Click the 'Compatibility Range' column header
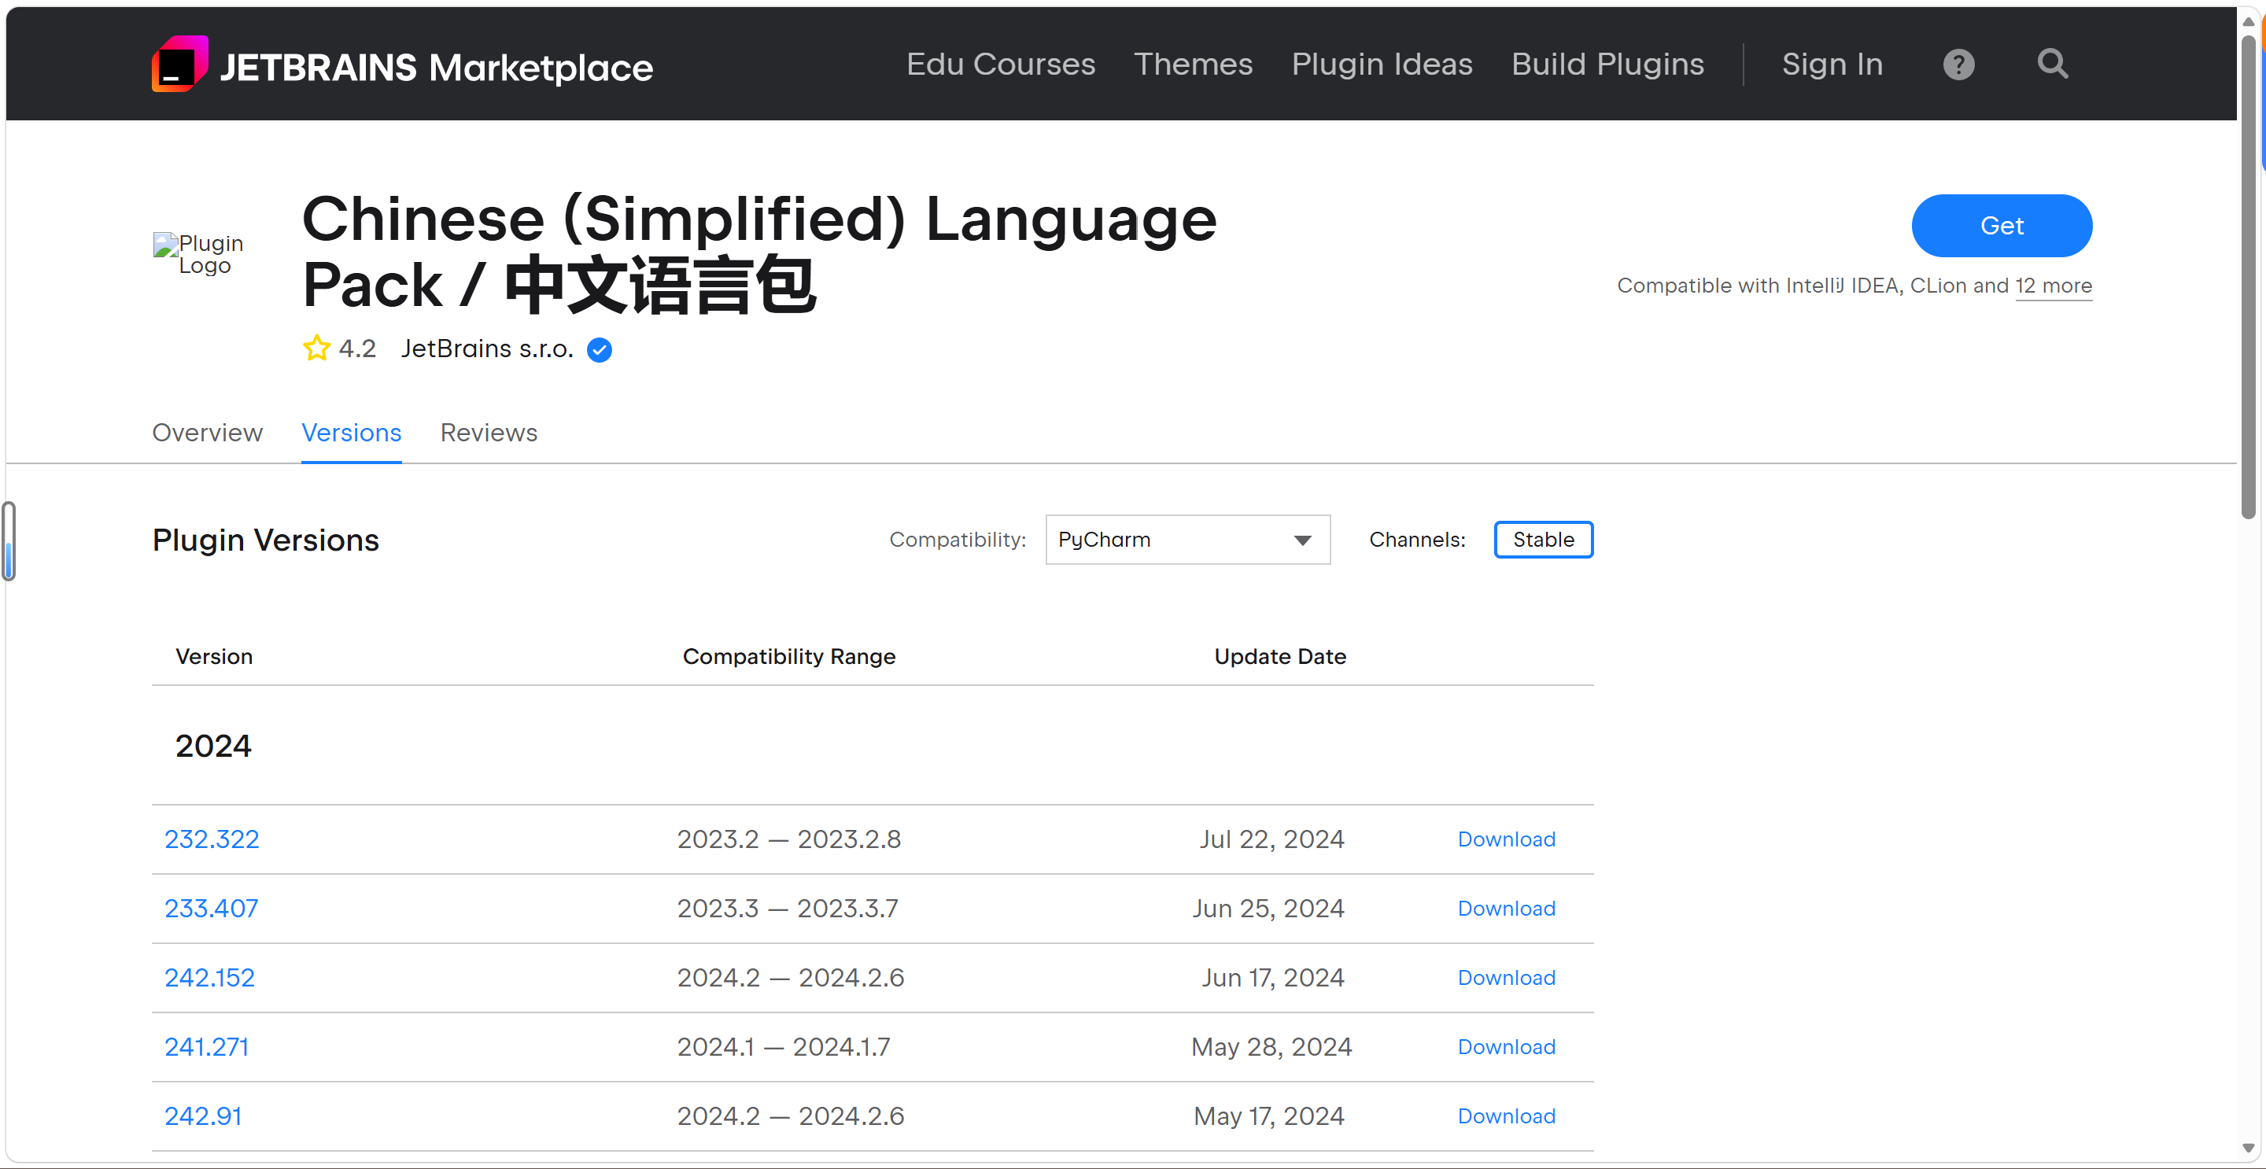 (789, 657)
